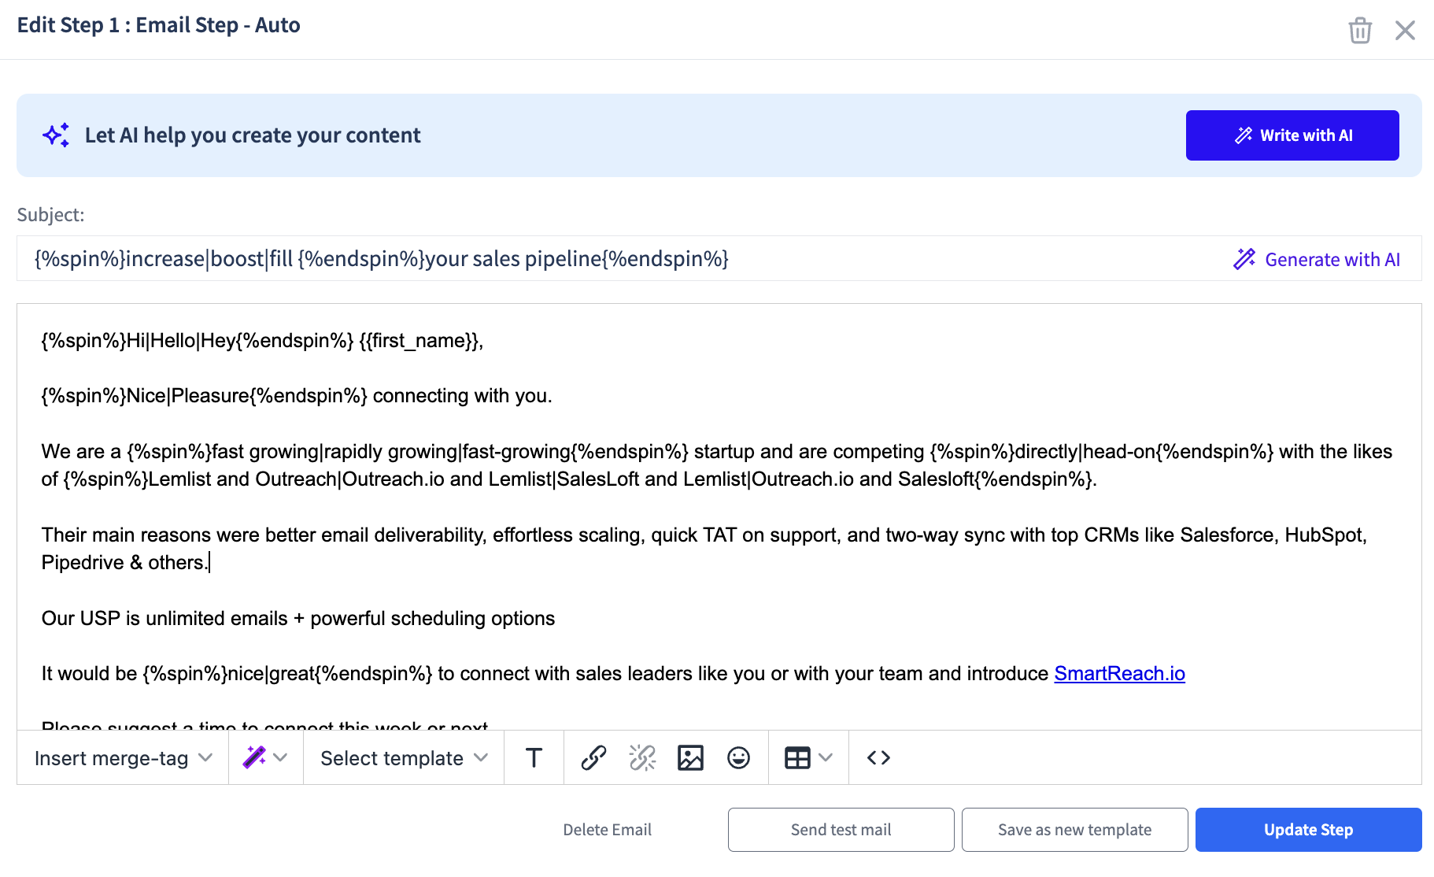This screenshot has height=877, width=1434.
Task: Open the Select template dropdown
Action: point(404,757)
